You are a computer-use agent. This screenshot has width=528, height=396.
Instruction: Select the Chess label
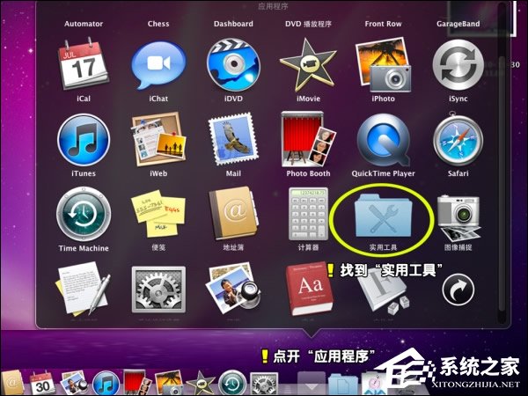tap(158, 24)
